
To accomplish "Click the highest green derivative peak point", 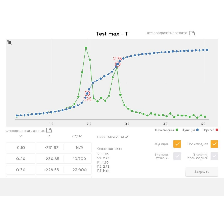I will (x=86, y=48).
